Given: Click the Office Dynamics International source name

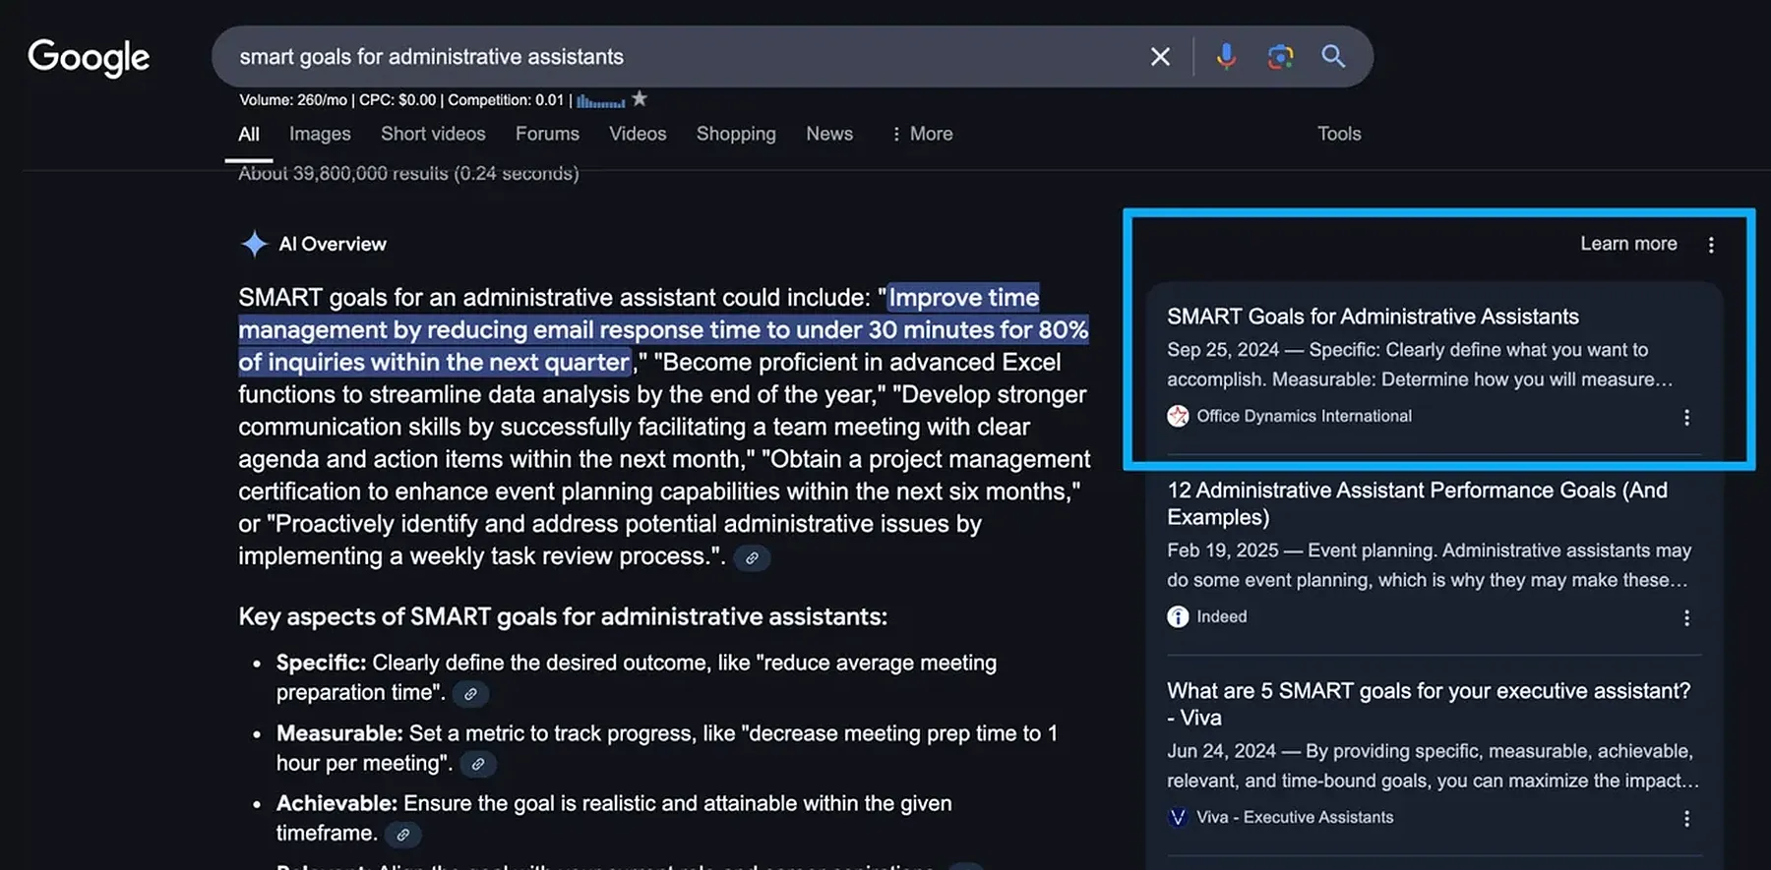Looking at the screenshot, I should tap(1304, 416).
